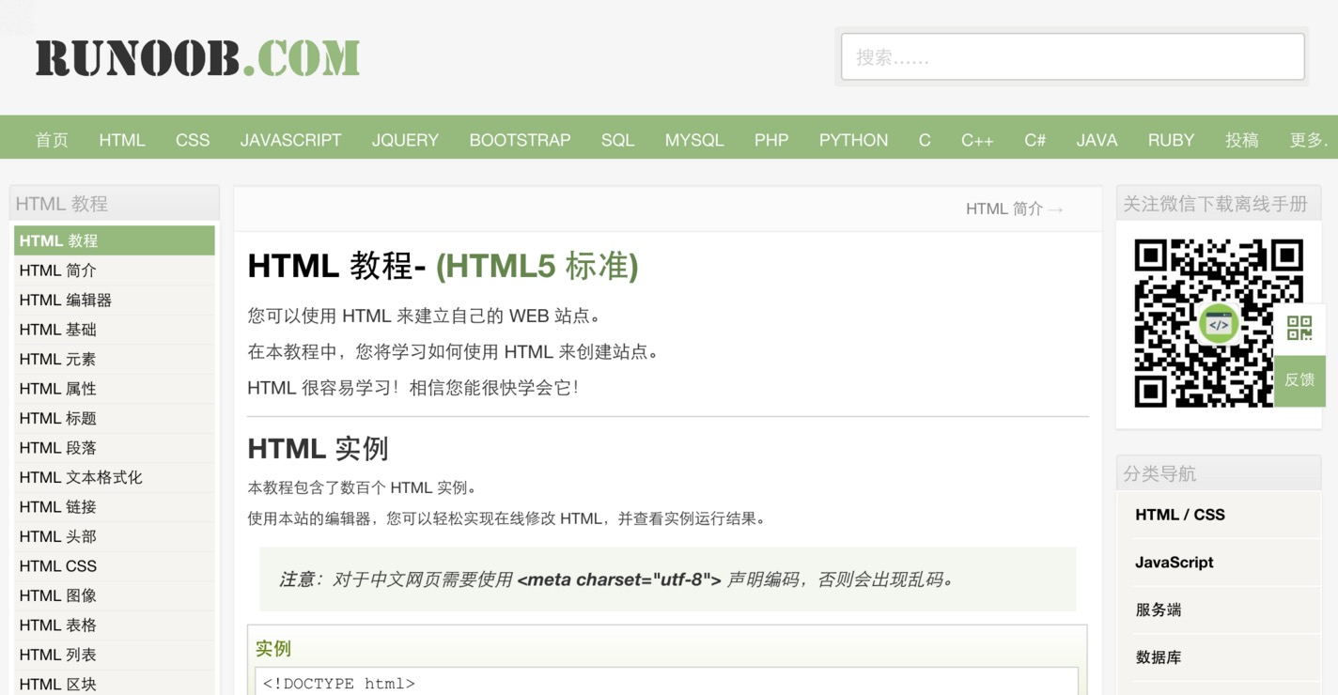Open 投稿 in the navigation bar
Image resolution: width=1338 pixels, height=695 pixels.
(1241, 140)
